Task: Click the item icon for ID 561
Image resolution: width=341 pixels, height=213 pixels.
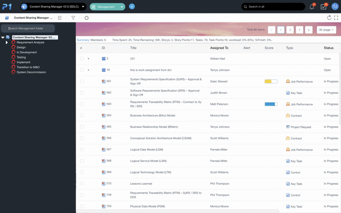Action: [x=103, y=81]
